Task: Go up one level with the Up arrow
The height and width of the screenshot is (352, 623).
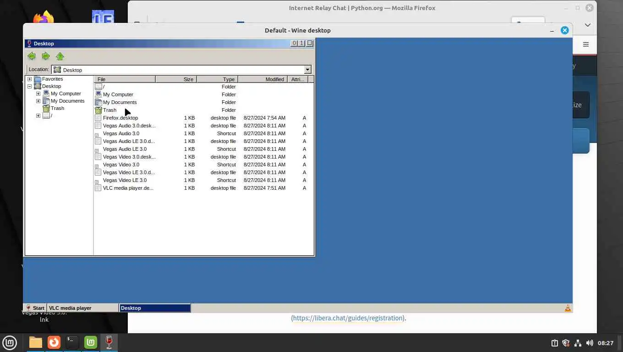Action: 60,56
